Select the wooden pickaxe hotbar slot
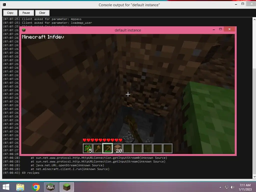Image resolution: width=256 pixels, height=192 pixels. tap(108, 148)
